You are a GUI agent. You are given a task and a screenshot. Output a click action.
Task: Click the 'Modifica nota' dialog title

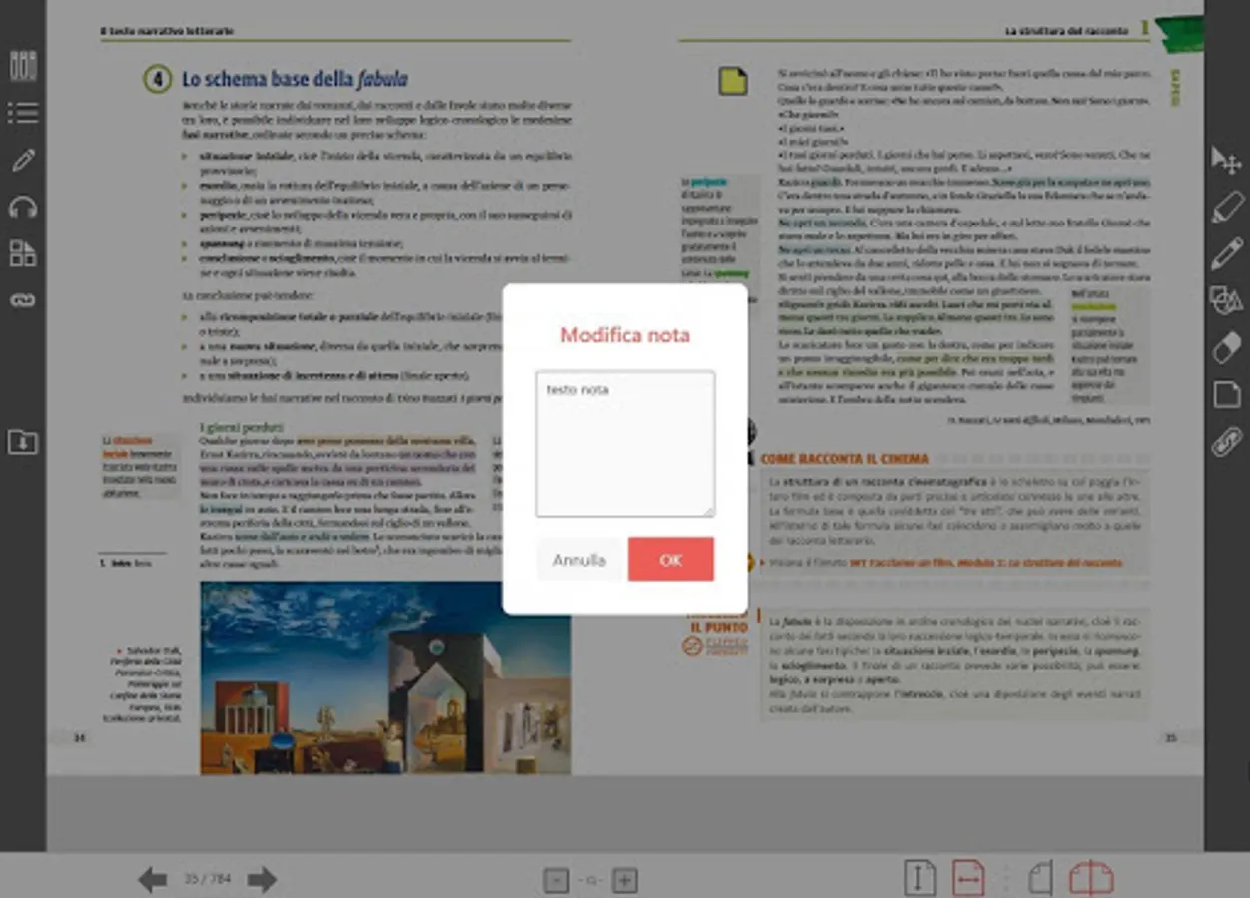[x=625, y=335]
